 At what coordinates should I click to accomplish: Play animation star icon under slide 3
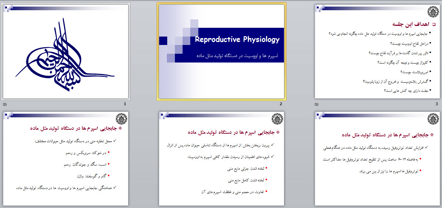317,105
